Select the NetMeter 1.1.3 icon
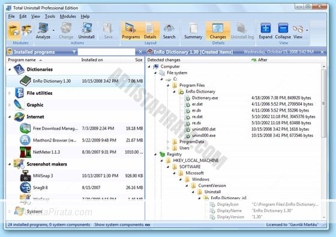 coord(25,152)
